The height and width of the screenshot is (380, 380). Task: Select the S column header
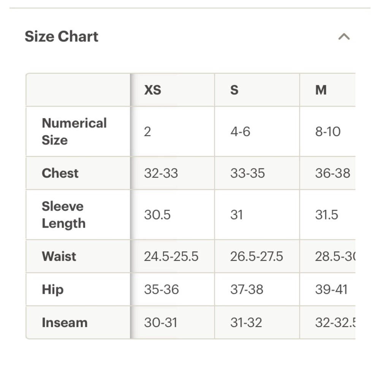234,90
